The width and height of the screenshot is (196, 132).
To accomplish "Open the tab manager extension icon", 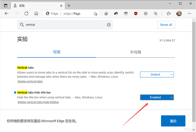I will [126, 13].
